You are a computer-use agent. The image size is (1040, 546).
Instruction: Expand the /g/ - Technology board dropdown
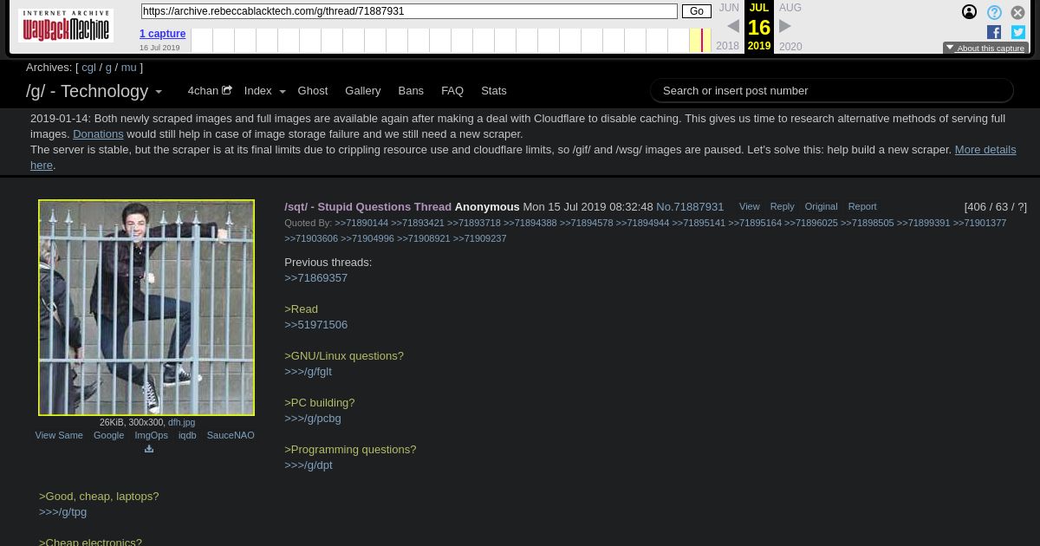click(x=159, y=92)
